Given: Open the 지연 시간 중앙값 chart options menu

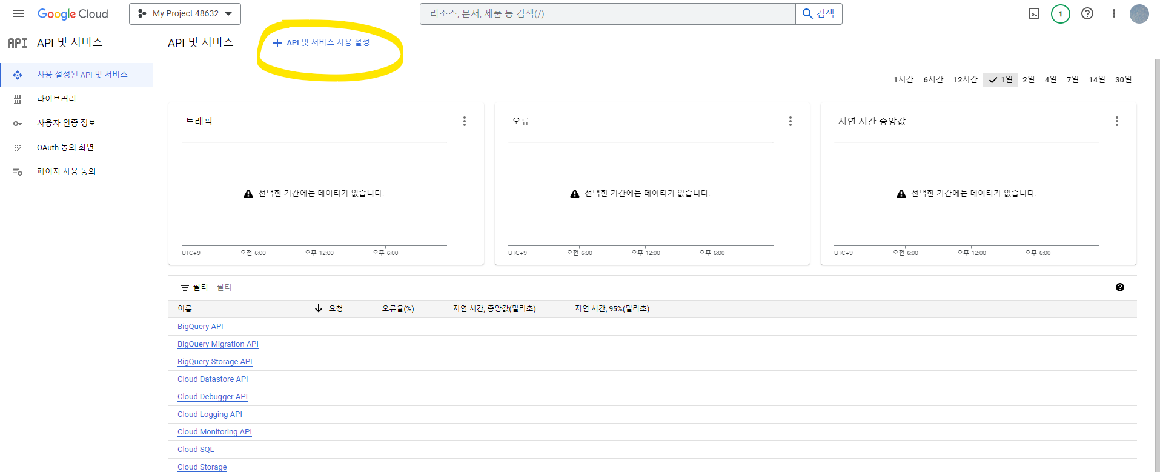Looking at the screenshot, I should coord(1117,121).
